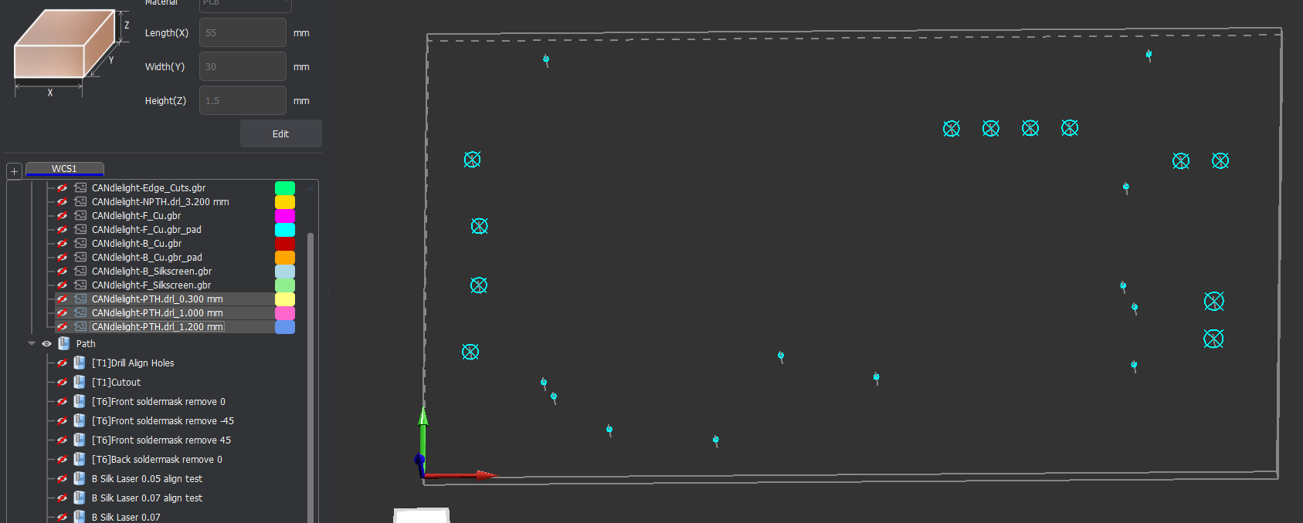1303x523 pixels.
Task: Click the Edge_Cuts.gbr layer image icon
Action: point(80,187)
